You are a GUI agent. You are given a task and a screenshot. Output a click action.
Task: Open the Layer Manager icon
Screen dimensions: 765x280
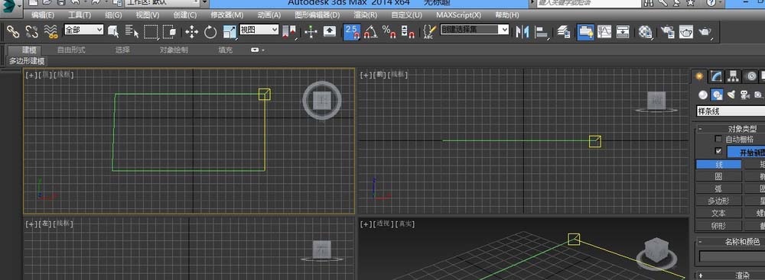pyautogui.click(x=565, y=32)
